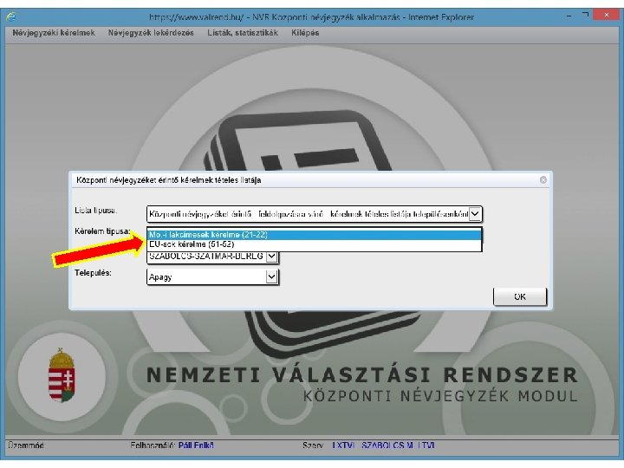
Task: Open the Listák, statisztikák menu
Action: (x=243, y=33)
